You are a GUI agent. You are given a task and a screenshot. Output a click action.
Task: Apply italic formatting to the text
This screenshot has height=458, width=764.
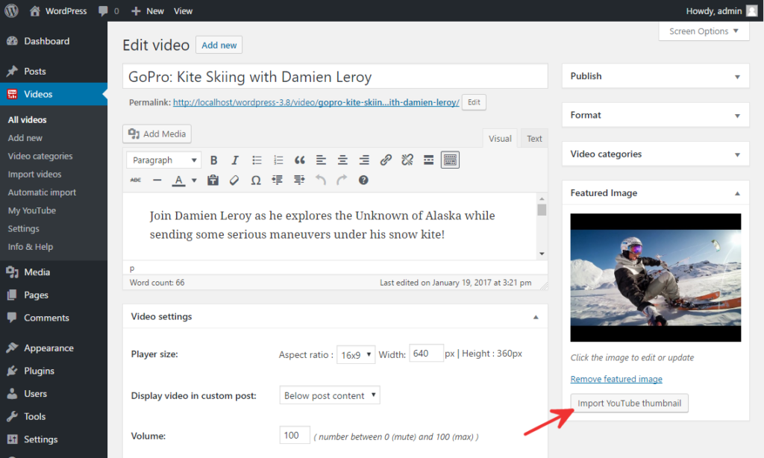click(234, 160)
